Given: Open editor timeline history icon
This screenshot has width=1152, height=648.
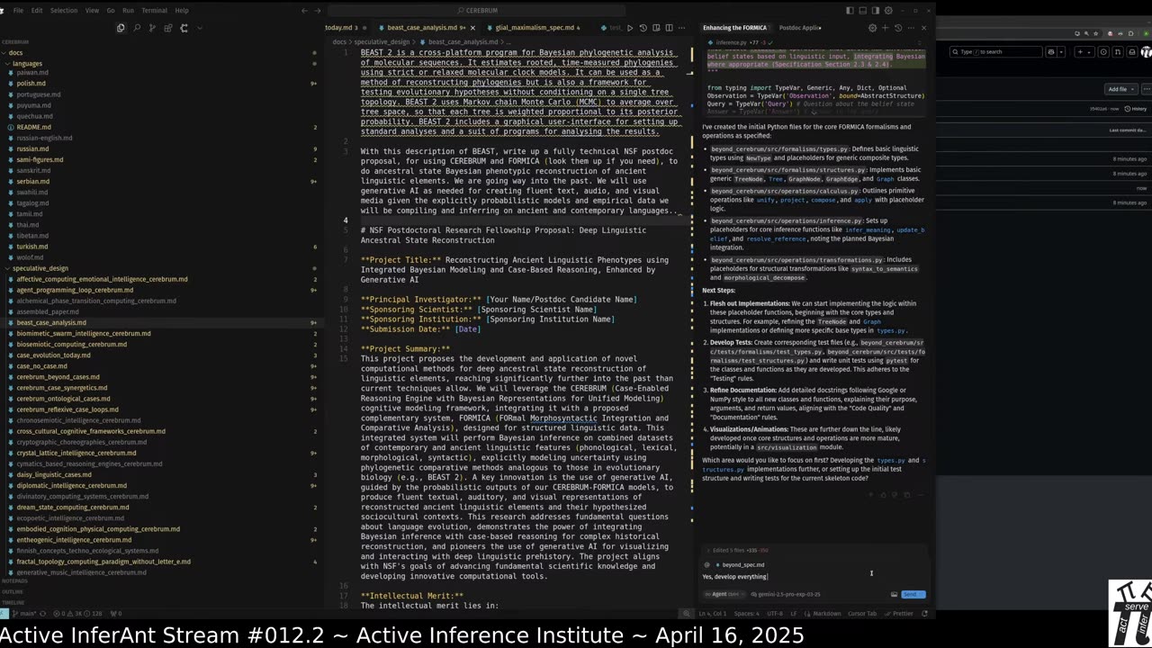Looking at the screenshot, I should (x=643, y=28).
